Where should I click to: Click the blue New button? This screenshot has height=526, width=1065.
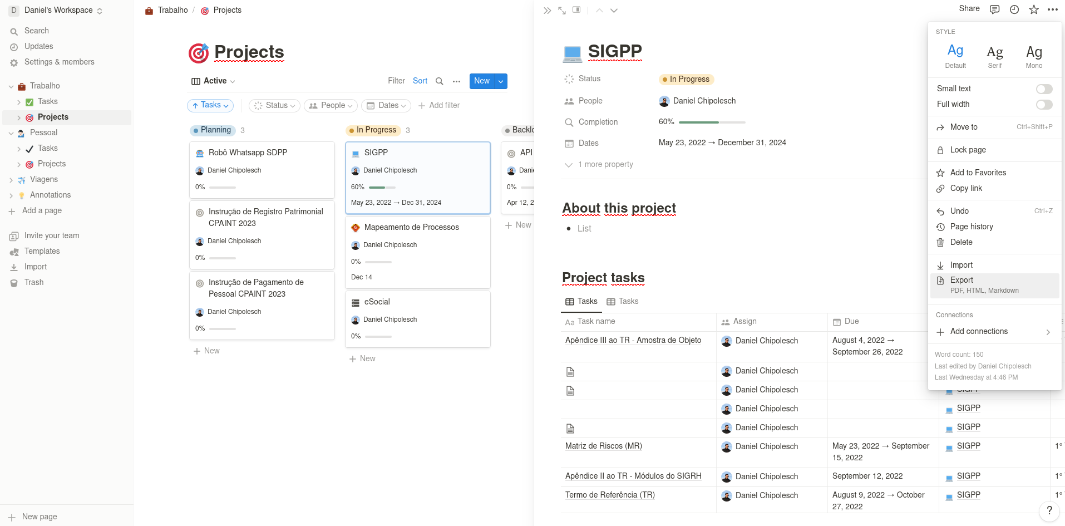click(x=481, y=81)
